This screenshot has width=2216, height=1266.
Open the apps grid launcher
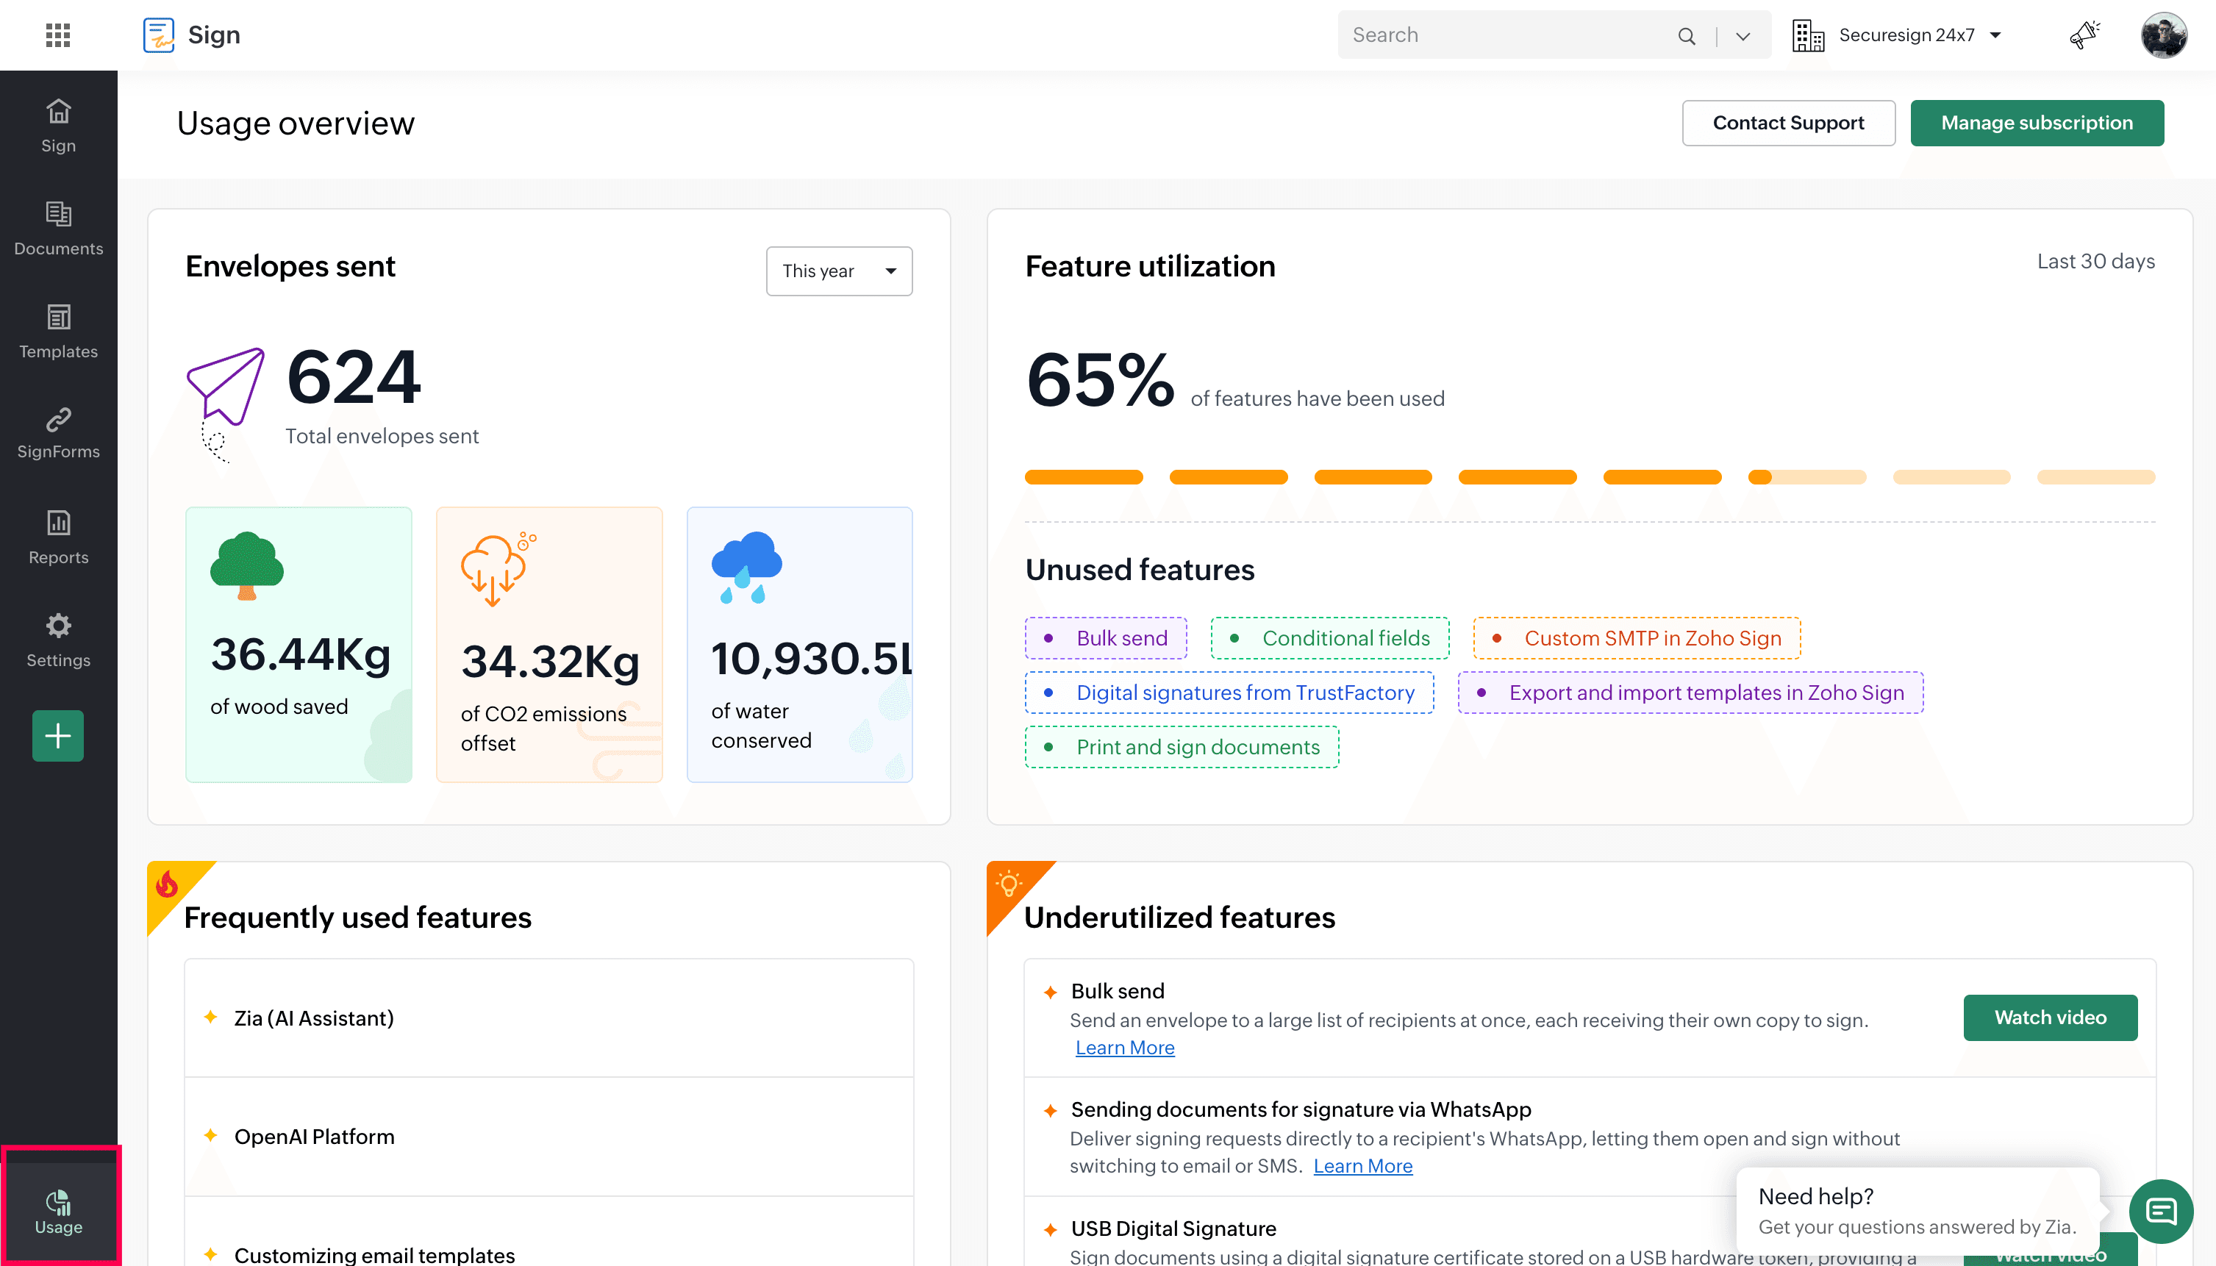coord(57,35)
